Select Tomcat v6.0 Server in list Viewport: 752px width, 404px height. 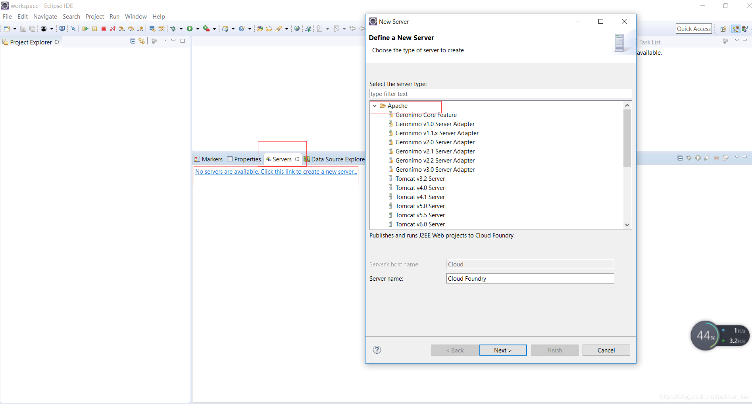(420, 224)
